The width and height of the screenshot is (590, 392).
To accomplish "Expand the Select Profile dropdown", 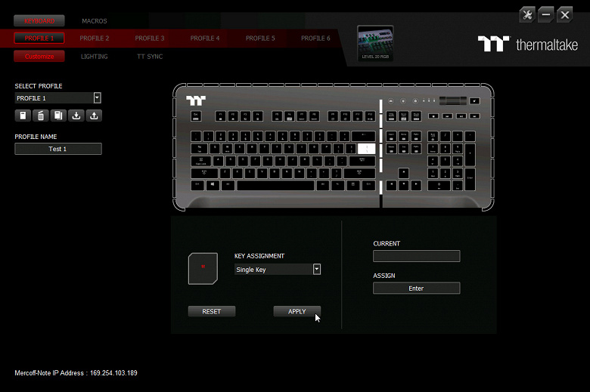I will pos(97,98).
